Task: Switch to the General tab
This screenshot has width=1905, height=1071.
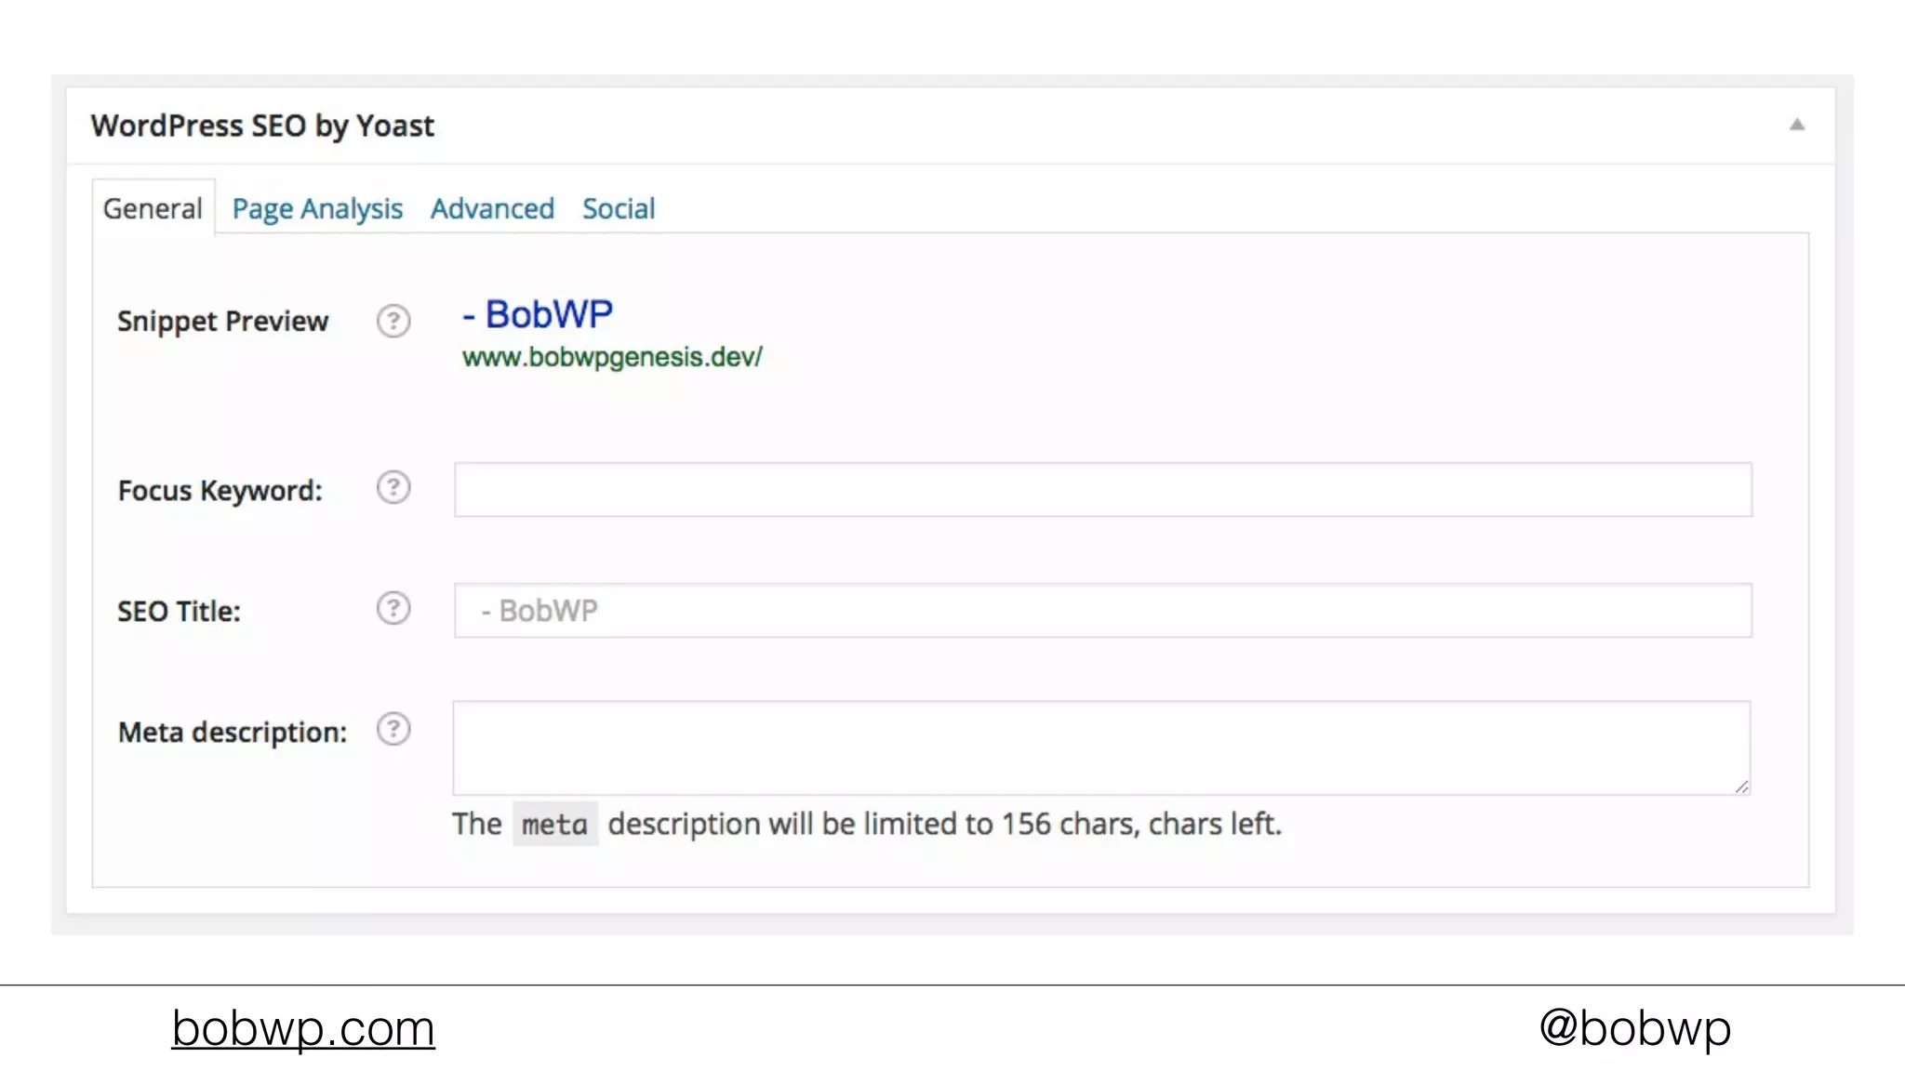Action: pyautogui.click(x=153, y=208)
